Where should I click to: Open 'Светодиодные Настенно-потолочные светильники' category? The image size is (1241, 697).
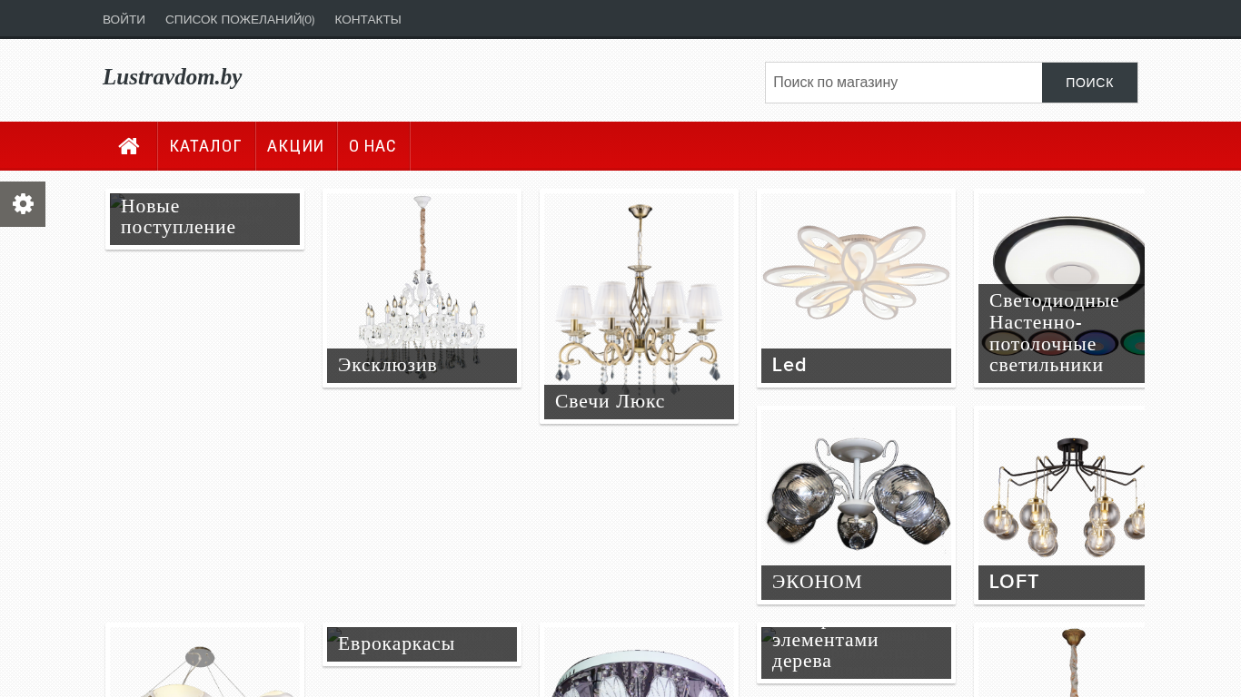(1061, 288)
